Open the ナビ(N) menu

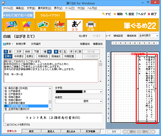click(81, 8)
